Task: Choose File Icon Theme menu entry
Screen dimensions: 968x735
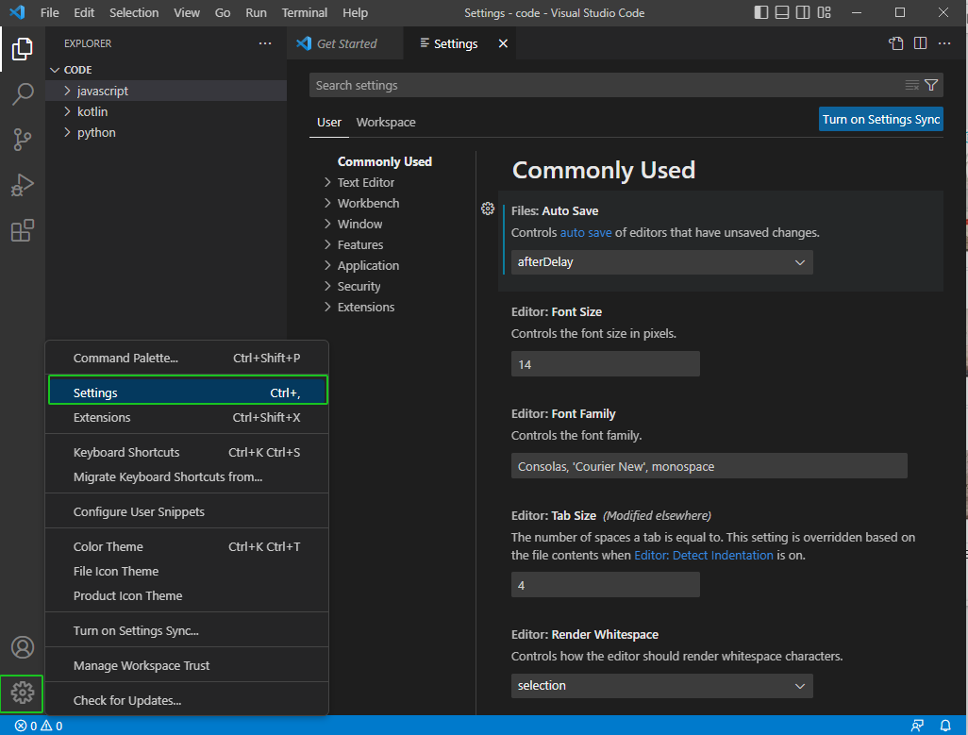Action: (x=187, y=572)
